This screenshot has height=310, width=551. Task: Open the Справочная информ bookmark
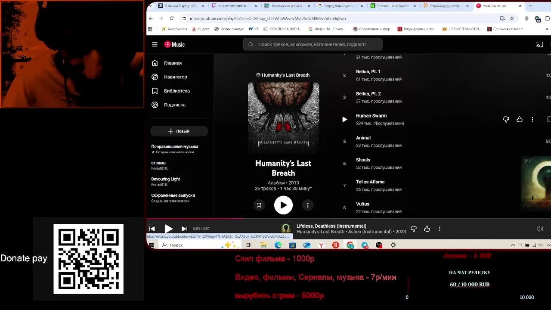pos(373,29)
